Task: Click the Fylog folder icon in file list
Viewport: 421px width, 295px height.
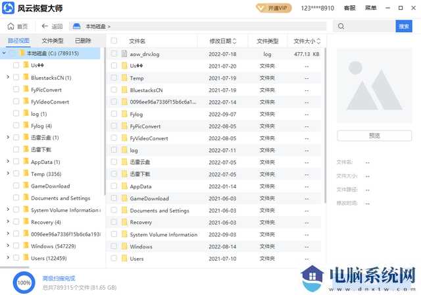Action: click(124, 114)
